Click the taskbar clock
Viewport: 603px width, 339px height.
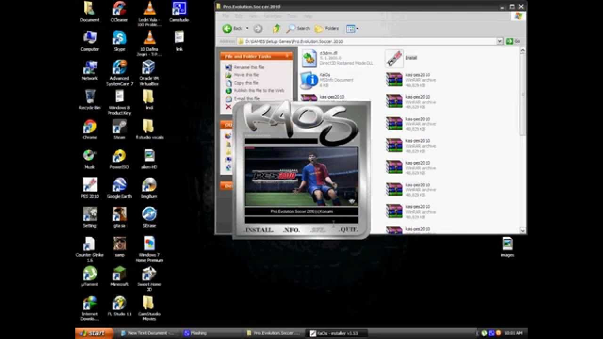coord(513,333)
